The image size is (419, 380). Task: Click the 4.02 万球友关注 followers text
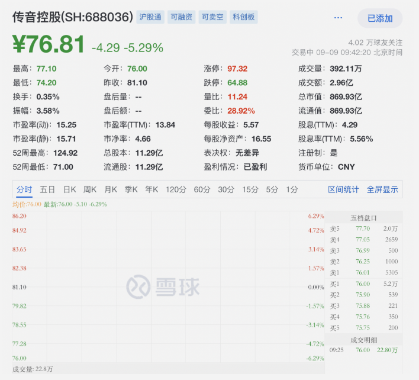(375, 43)
